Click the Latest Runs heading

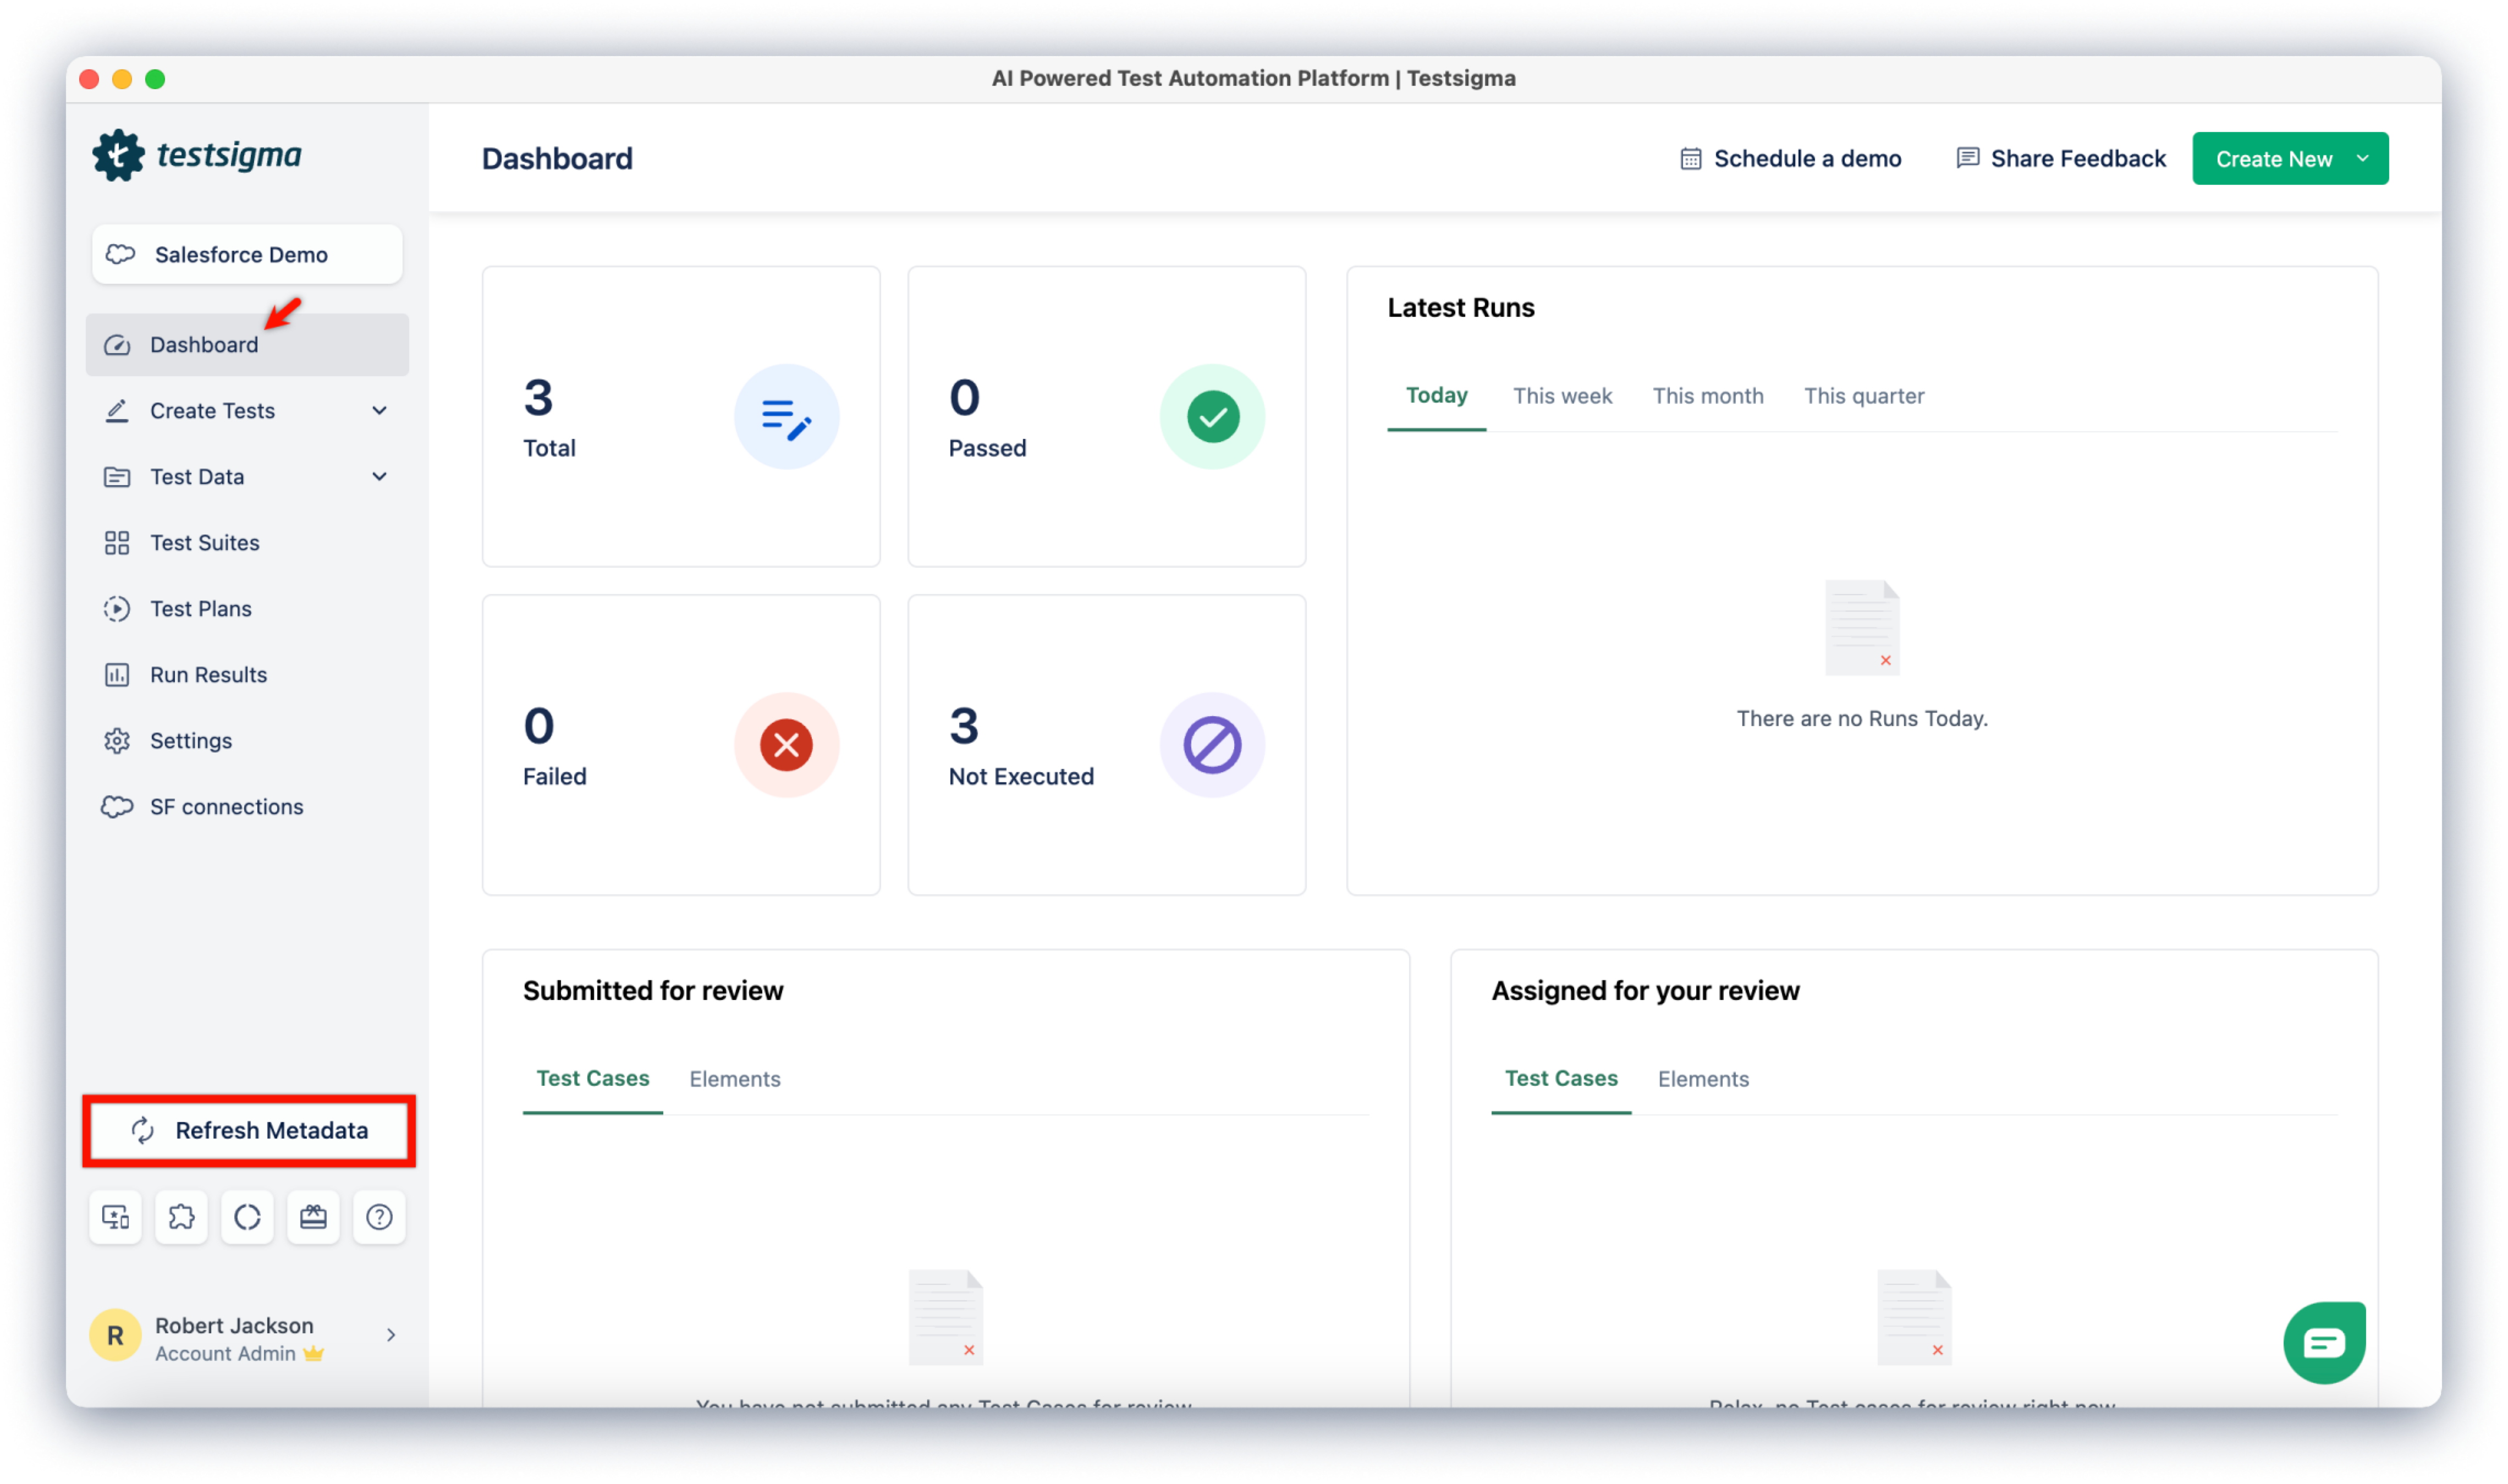click(1460, 308)
